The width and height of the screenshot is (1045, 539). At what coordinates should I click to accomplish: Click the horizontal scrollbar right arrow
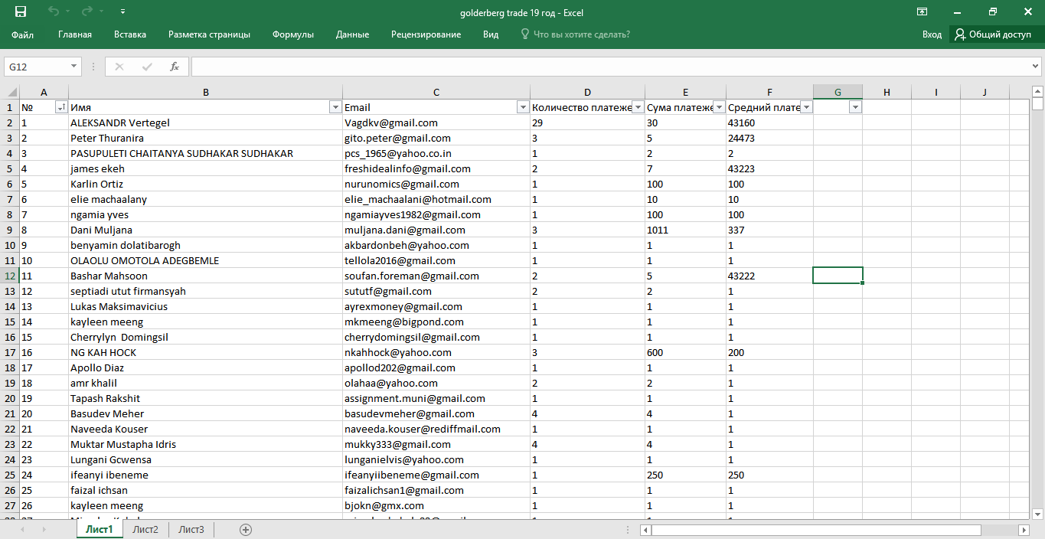(x=1024, y=529)
